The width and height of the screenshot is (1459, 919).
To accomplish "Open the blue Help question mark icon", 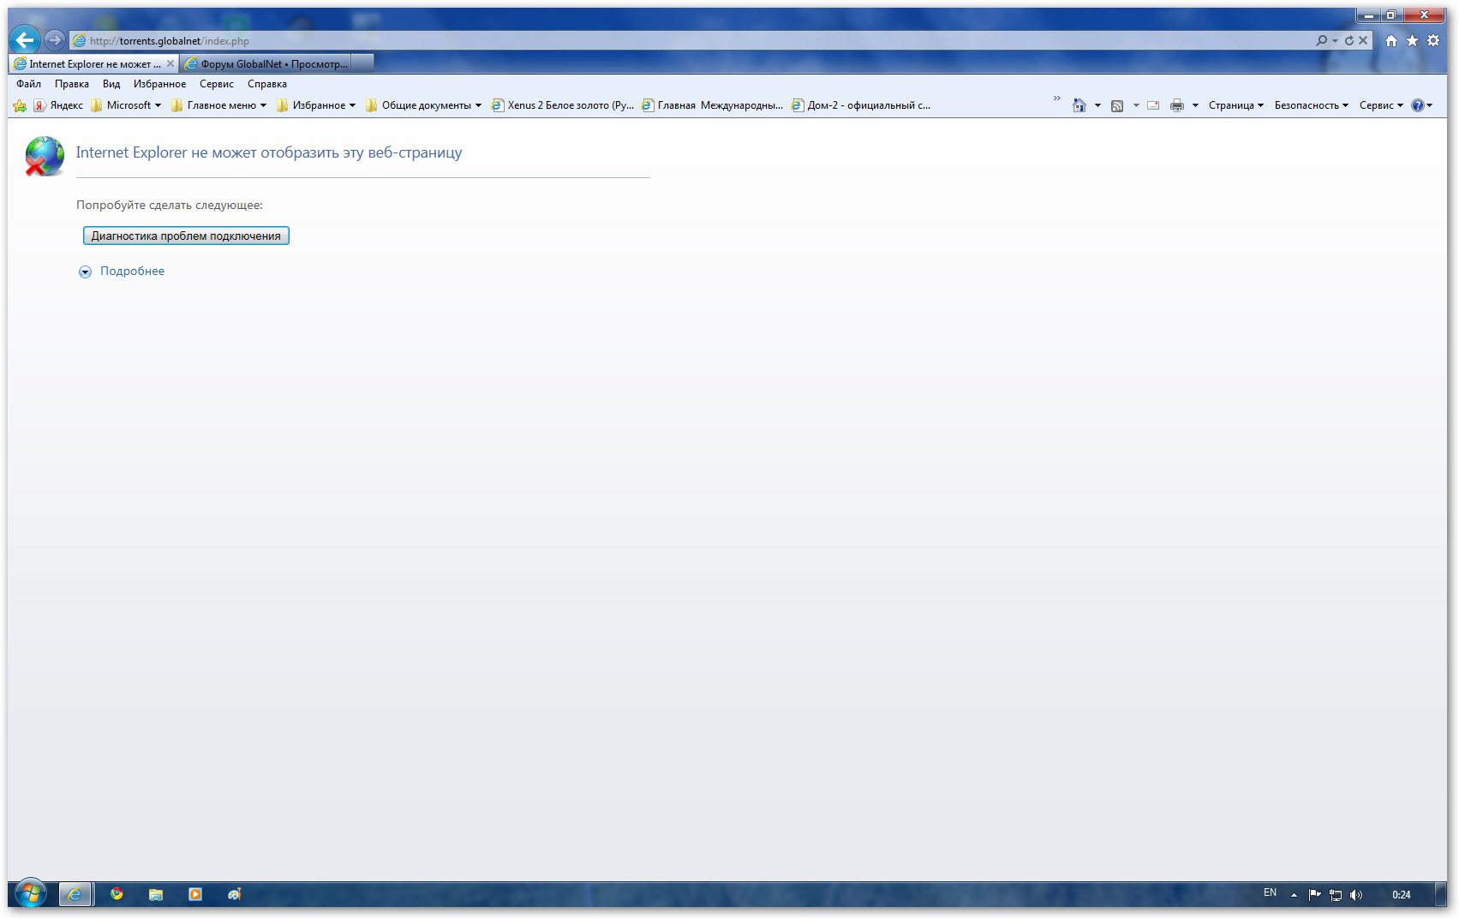I will coord(1418,105).
